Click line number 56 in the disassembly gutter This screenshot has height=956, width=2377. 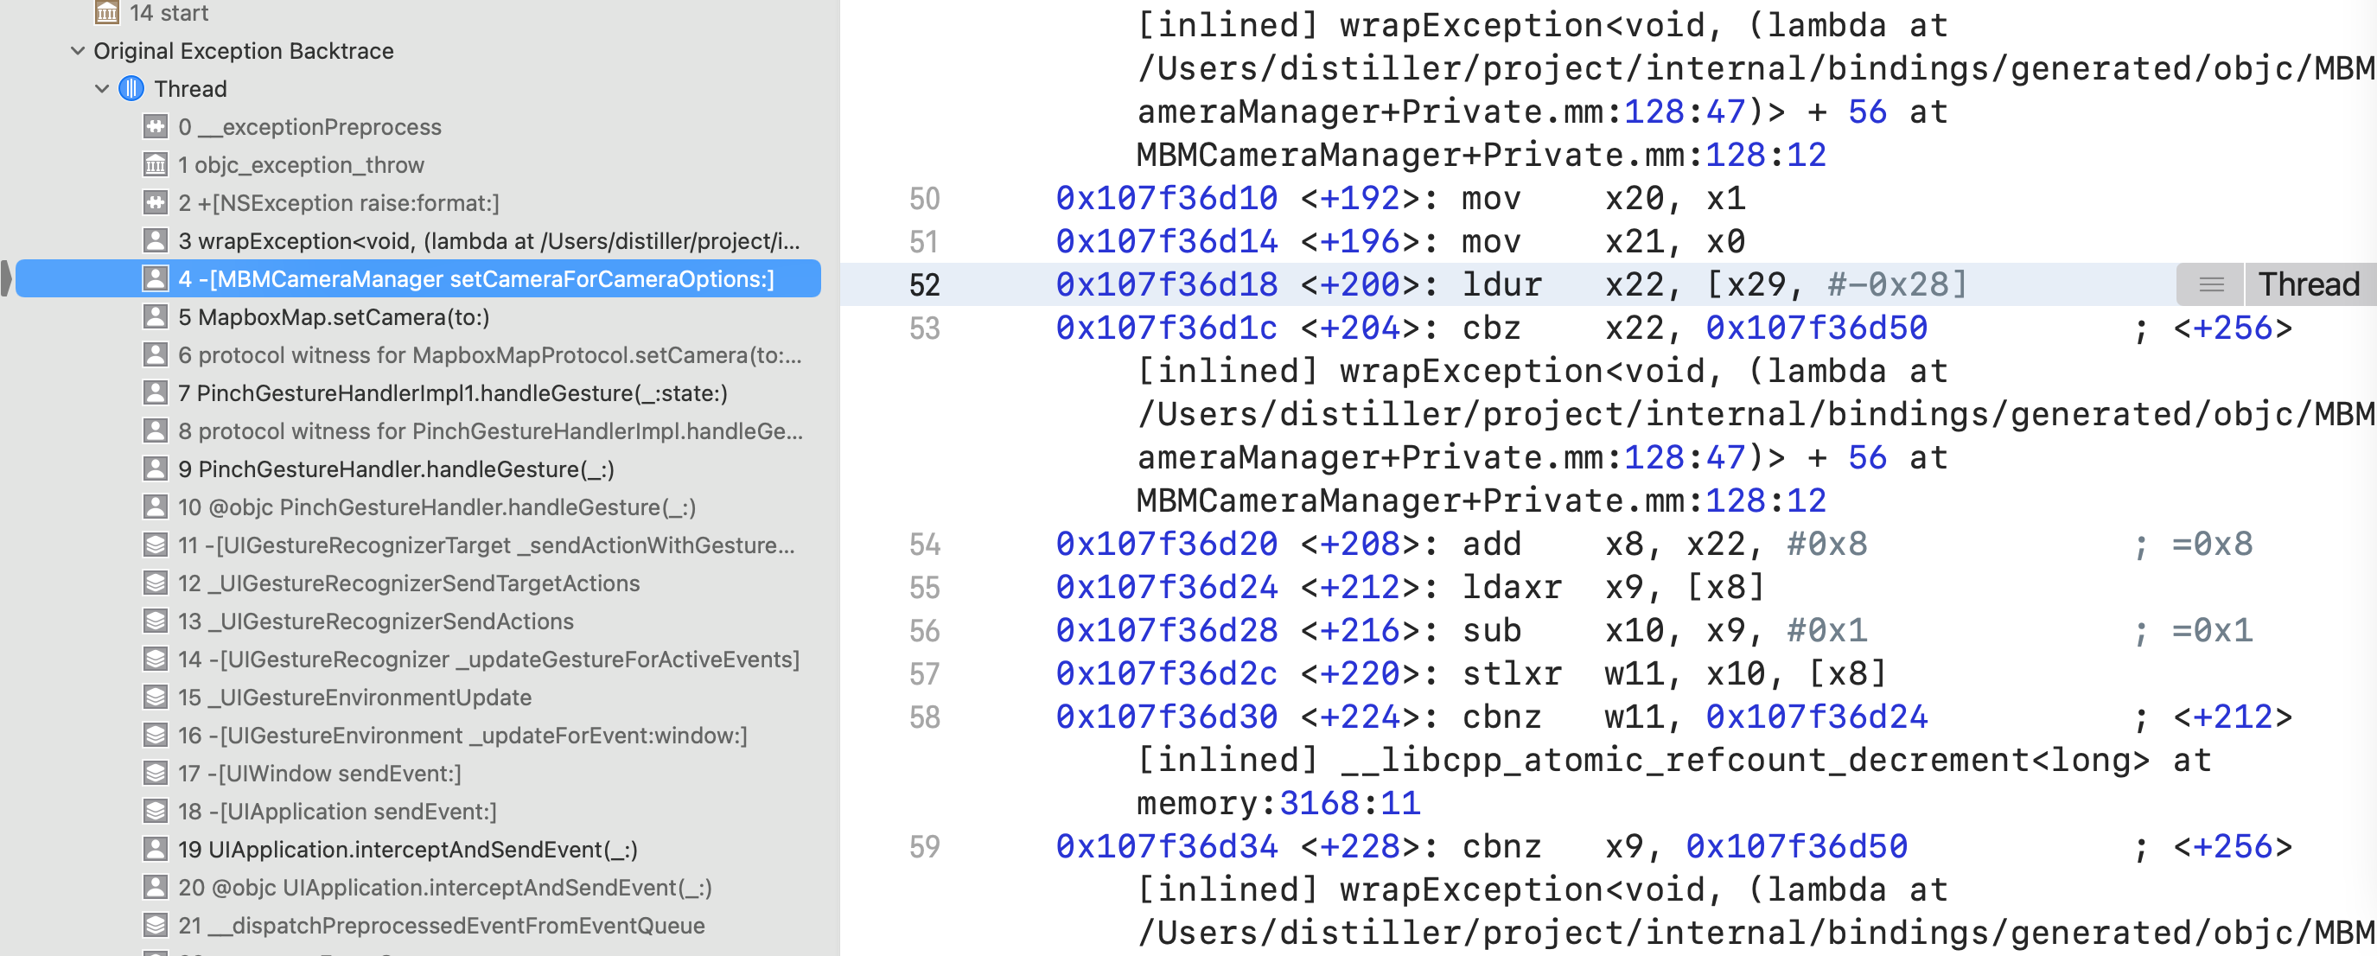pyautogui.click(x=927, y=630)
